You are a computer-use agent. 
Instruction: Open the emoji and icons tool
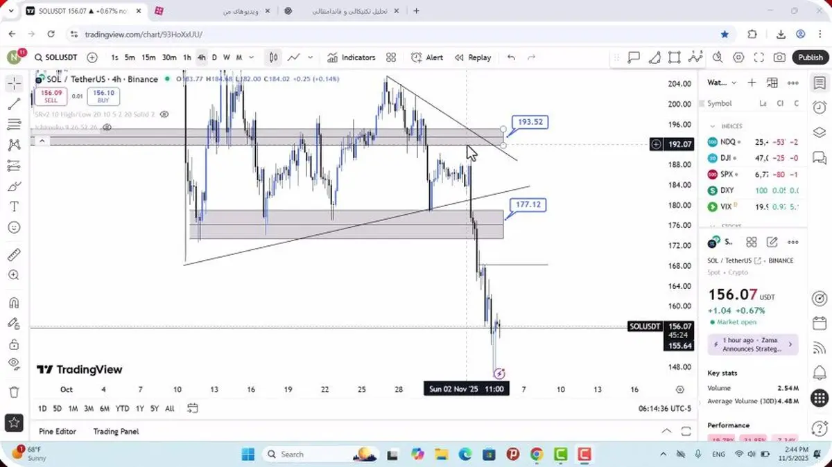[14, 227]
